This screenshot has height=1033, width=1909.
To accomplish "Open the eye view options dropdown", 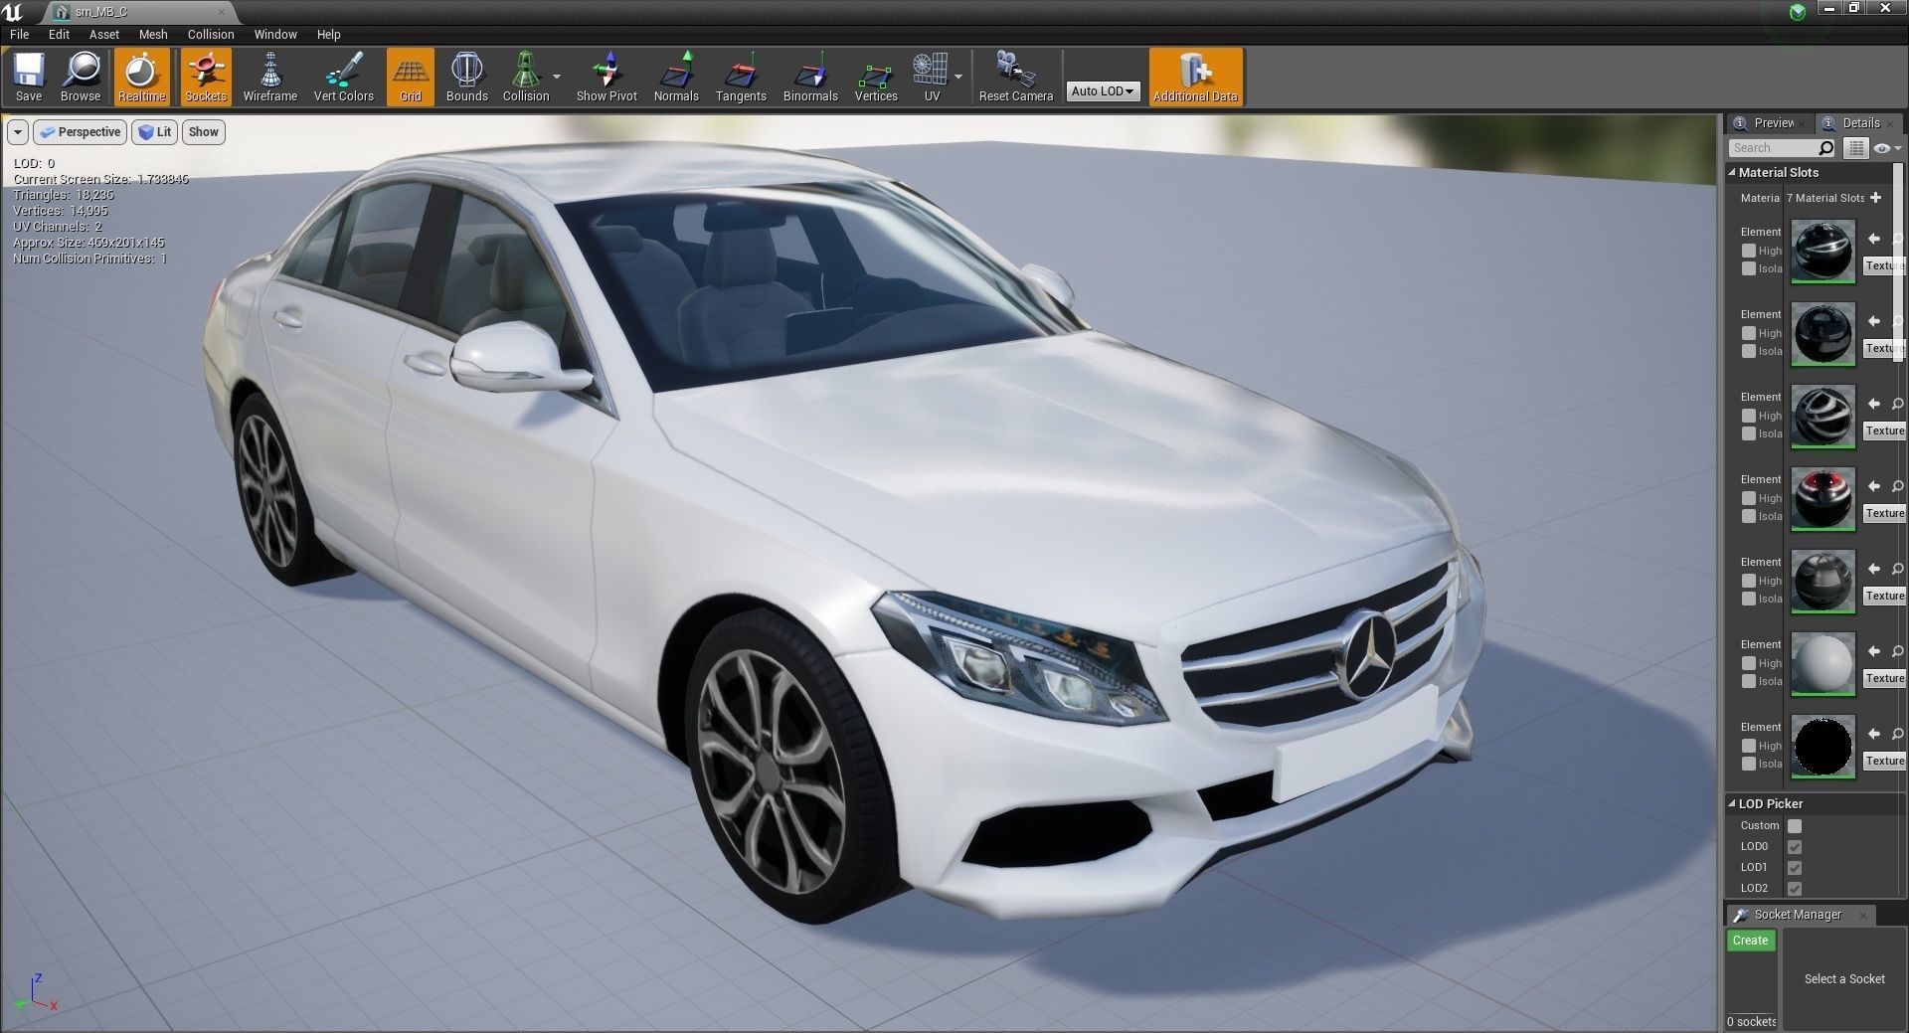I will 1886,148.
